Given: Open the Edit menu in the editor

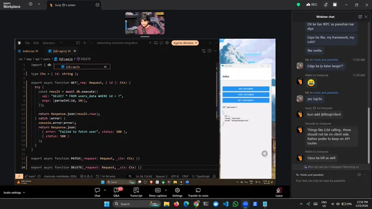Looking at the screenshot, I should coord(36,43).
